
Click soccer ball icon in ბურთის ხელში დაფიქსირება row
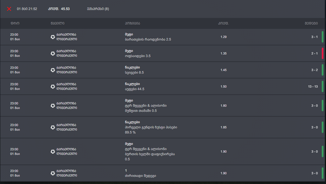coord(53,151)
